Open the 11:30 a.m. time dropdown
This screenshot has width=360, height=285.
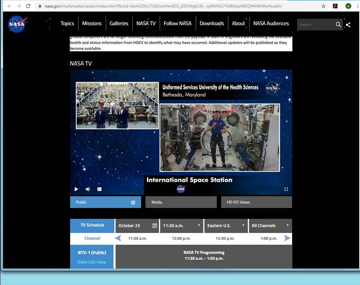pos(181,226)
